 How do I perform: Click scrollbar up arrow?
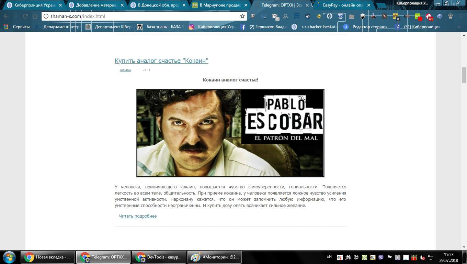point(464,35)
